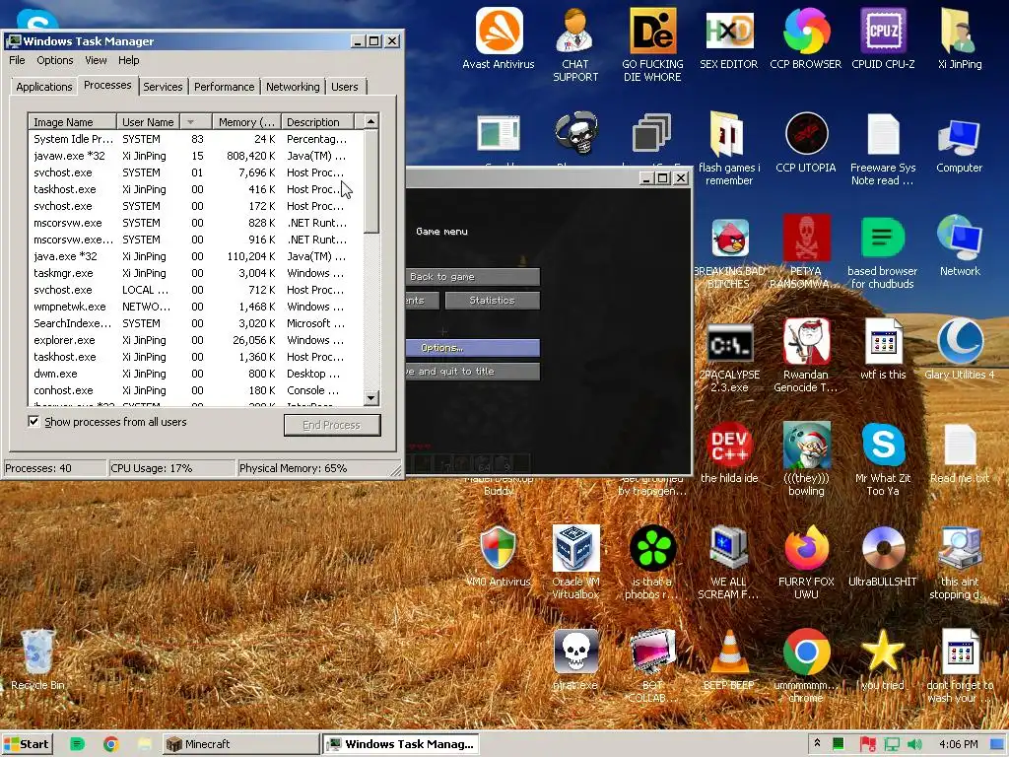Viewport: 1009px width, 757px height.
Task: Switch to the Performance tab
Action: 224,87
